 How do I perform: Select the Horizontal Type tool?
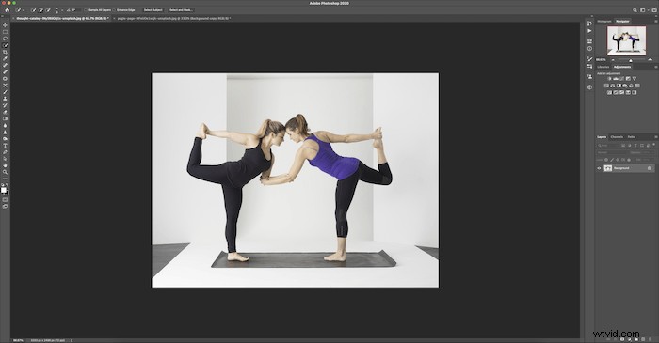tap(5, 146)
